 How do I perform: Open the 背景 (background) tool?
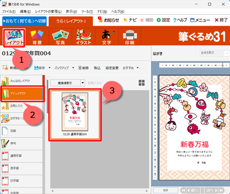tap(37, 37)
